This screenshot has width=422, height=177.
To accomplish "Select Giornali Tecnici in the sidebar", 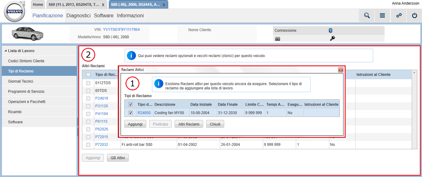I will (21, 81).
